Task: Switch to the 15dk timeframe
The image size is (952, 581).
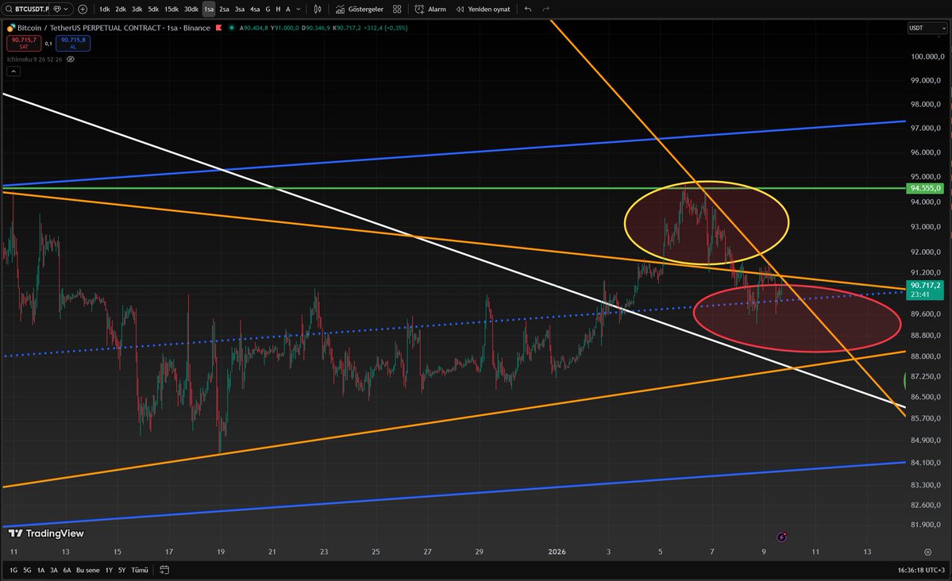Action: (172, 9)
